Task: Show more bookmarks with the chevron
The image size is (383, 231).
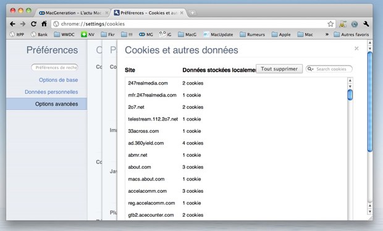Action: click(x=327, y=35)
